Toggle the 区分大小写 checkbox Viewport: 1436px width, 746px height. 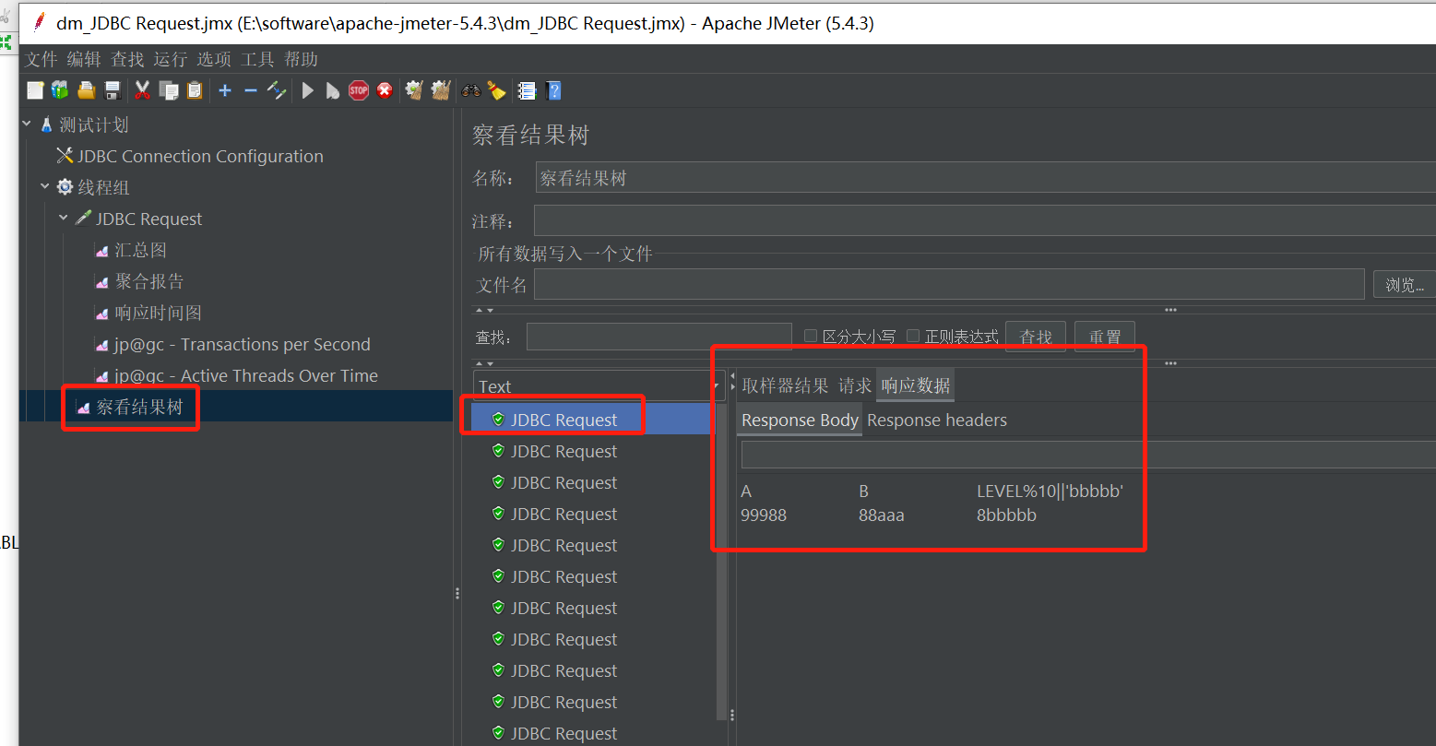(x=811, y=336)
